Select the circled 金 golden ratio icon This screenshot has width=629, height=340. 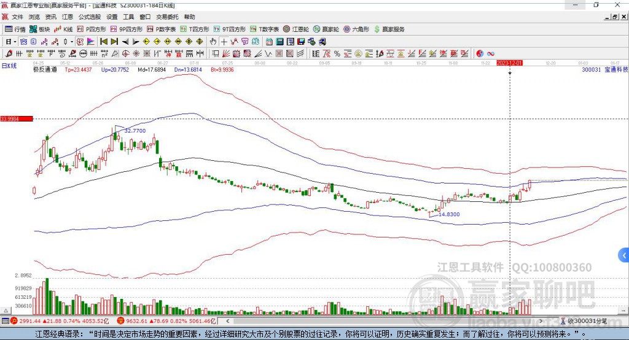[x=358, y=54]
